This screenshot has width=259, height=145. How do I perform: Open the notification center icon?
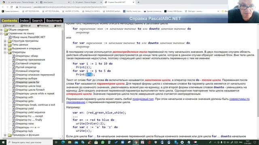pos(255,142)
